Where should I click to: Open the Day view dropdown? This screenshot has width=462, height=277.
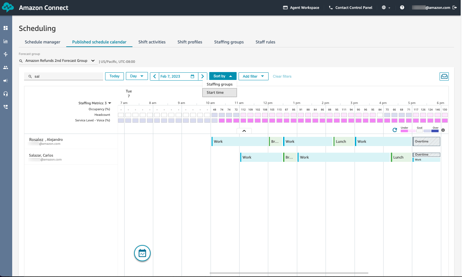point(137,76)
